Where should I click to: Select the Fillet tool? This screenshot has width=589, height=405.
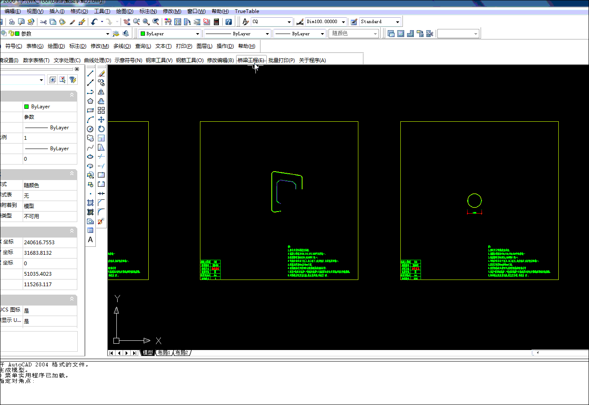[x=101, y=212]
